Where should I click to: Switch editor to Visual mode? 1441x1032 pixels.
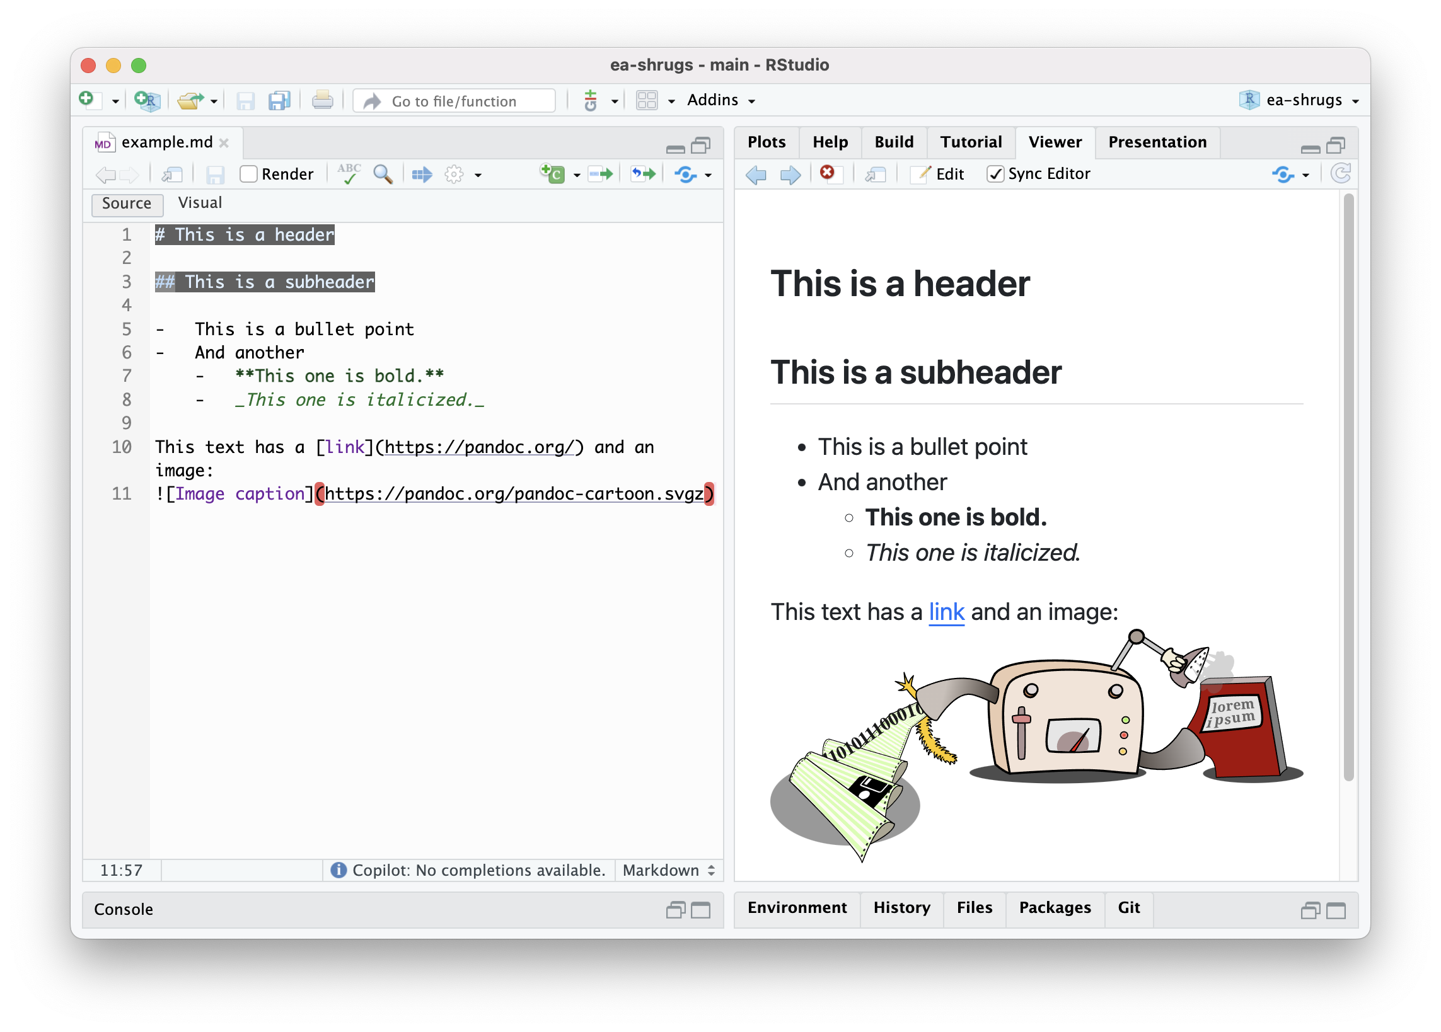point(199,203)
